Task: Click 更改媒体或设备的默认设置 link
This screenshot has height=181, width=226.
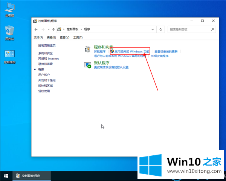Action: point(111,67)
